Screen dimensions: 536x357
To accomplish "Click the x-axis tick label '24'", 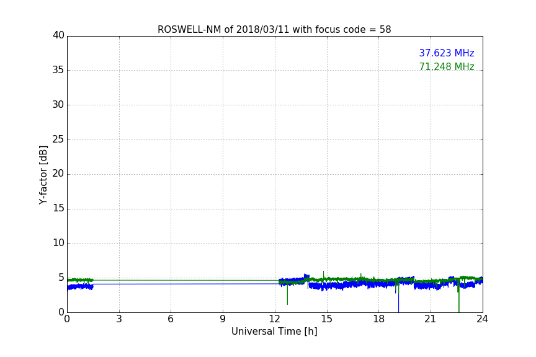I will pyautogui.click(x=482, y=319).
